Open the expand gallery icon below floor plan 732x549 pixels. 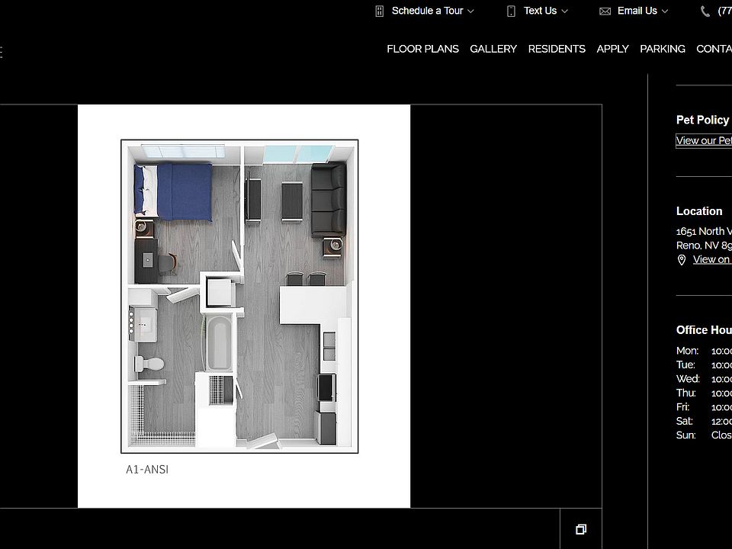click(581, 529)
